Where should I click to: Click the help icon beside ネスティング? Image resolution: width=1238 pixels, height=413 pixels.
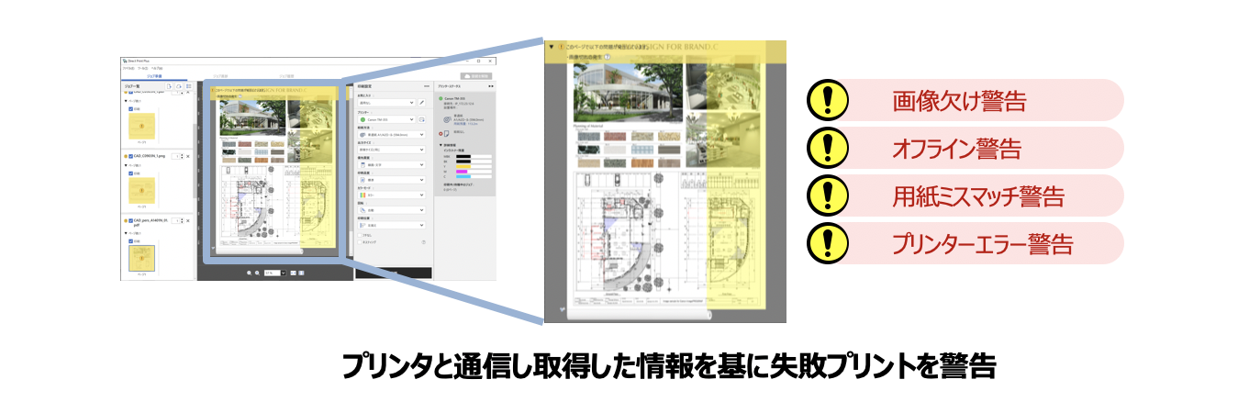tap(424, 242)
